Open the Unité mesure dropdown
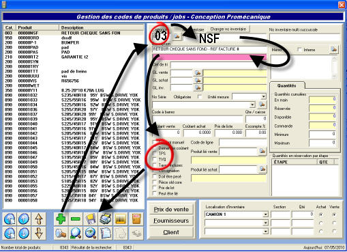This screenshot has width=347, height=252. tap(263, 96)
